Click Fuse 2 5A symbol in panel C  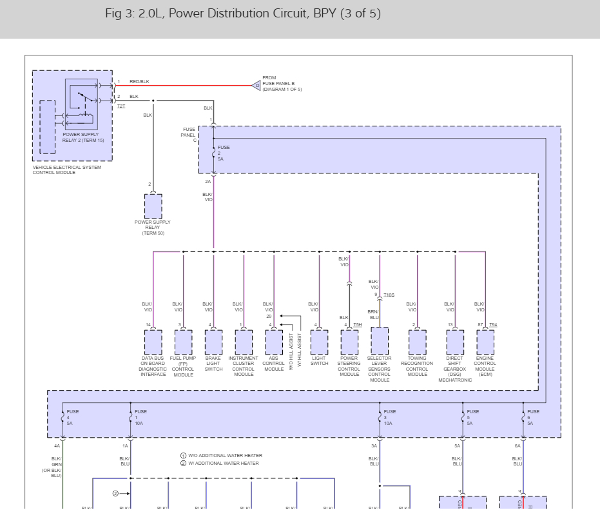[x=214, y=153]
